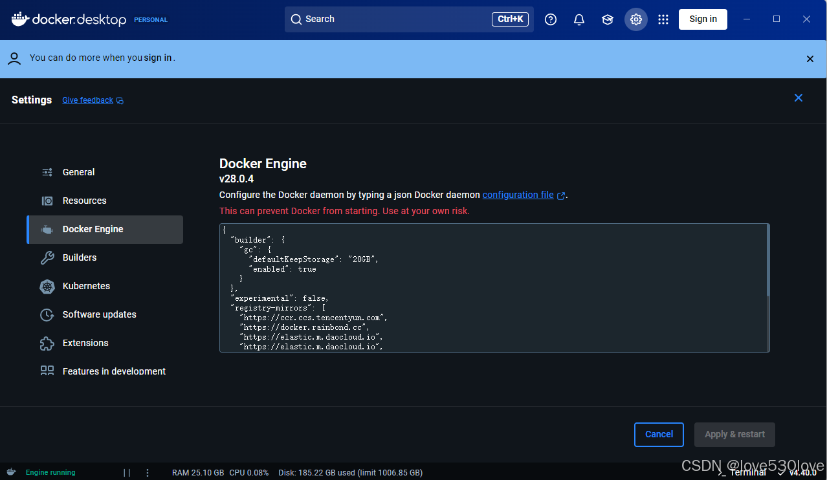Image resolution: width=827 pixels, height=480 pixels.
Task: Click the feedback chat icon beside Give feedback
Action: click(120, 101)
